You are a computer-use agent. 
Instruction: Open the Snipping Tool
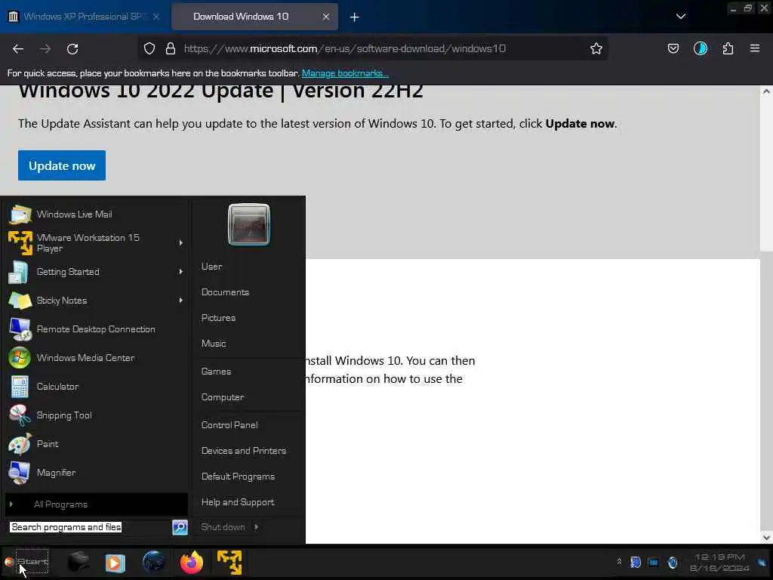point(97,415)
